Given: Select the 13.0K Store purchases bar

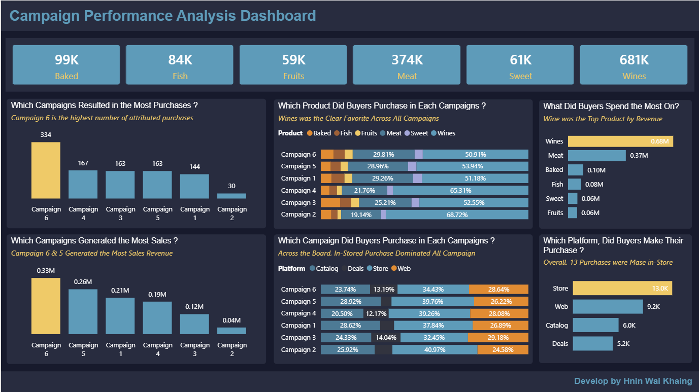Looking at the screenshot, I should (622, 288).
